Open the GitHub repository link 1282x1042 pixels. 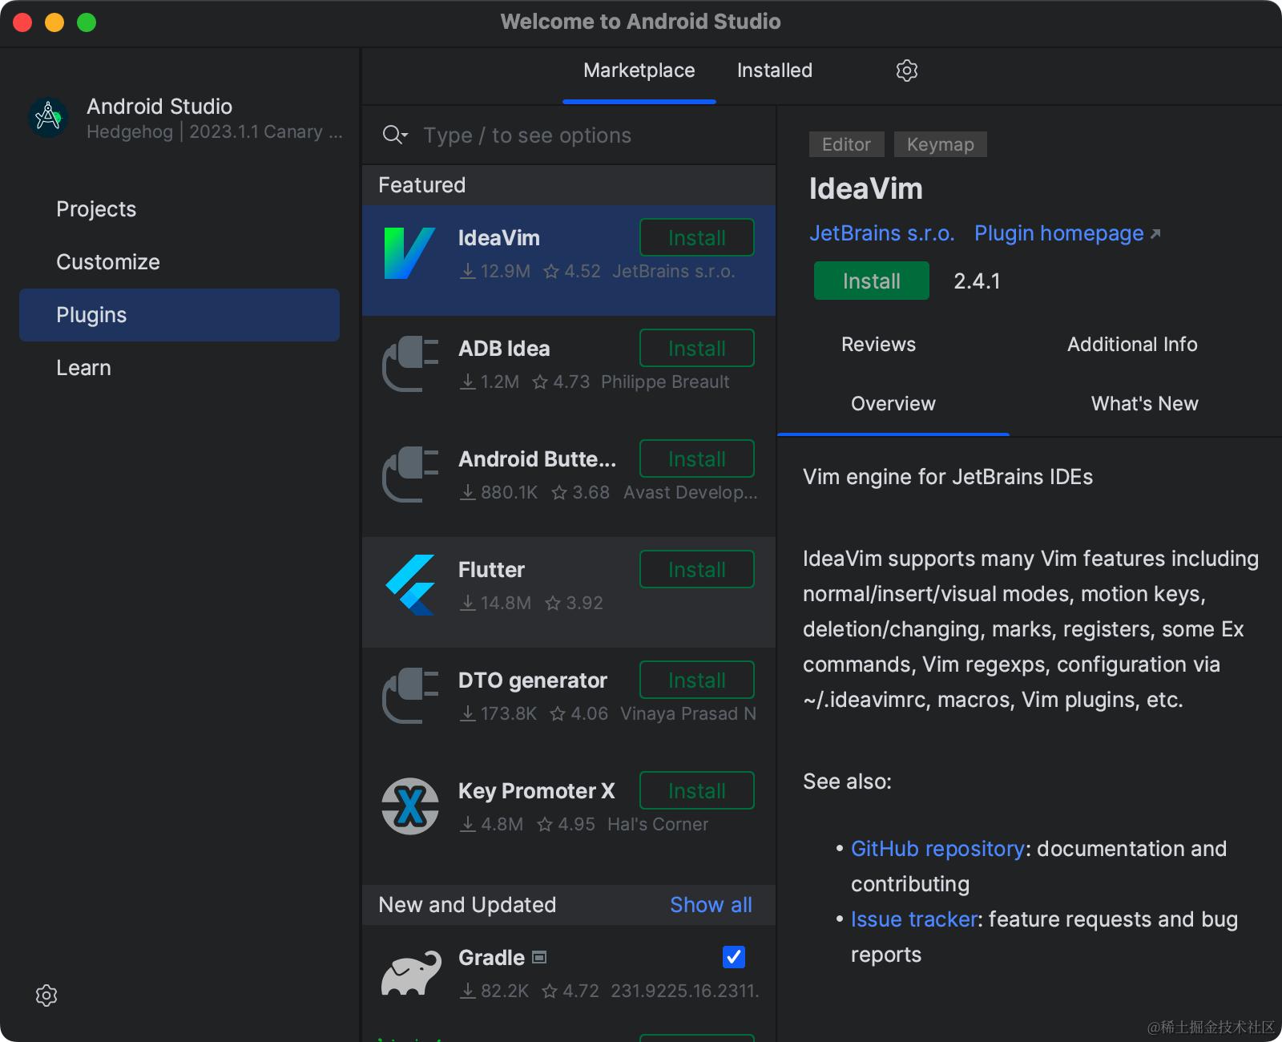[937, 849]
